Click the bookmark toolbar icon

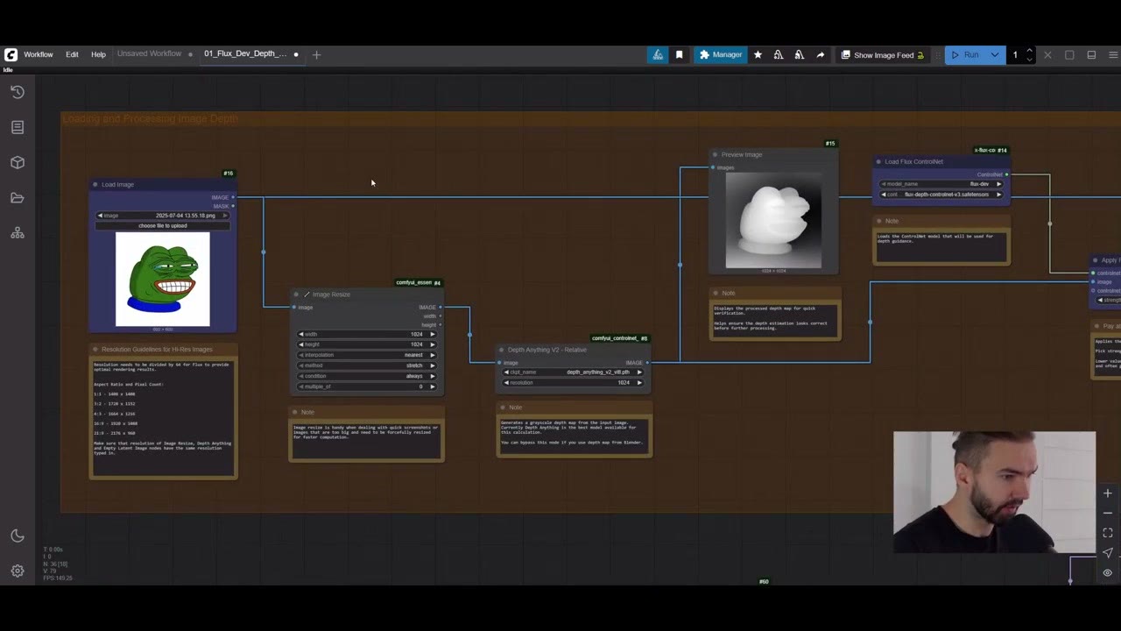tap(679, 54)
